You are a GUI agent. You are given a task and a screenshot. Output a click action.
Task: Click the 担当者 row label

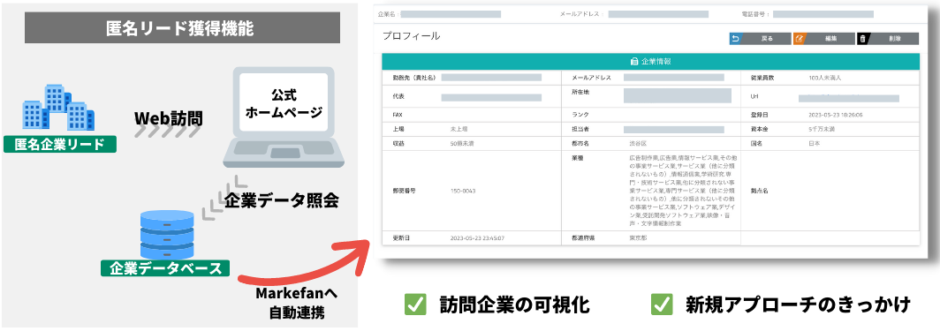(x=580, y=129)
